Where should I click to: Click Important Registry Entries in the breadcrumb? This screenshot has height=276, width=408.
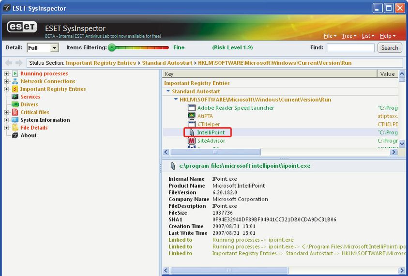101,63
